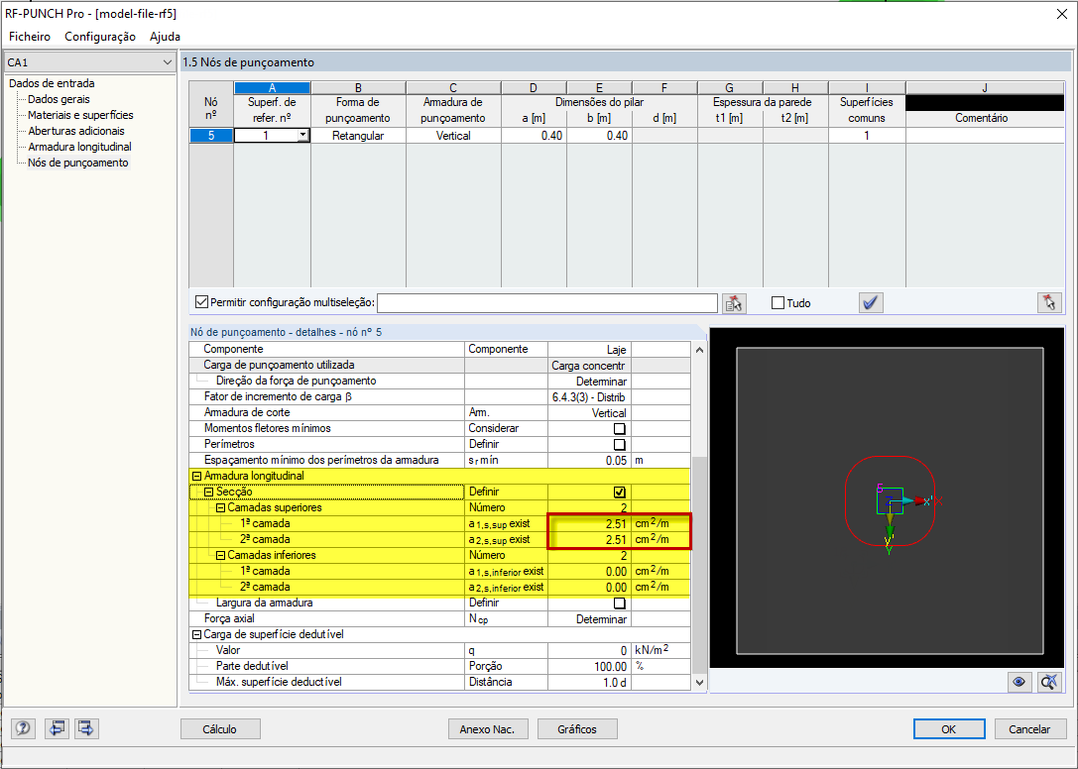Click the Gráficos button
The width and height of the screenshot is (1078, 769).
pos(577,729)
